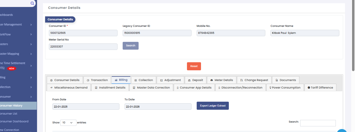This screenshot has height=132, width=355.
Task: Click the blue floating circle button
Action: point(342,131)
